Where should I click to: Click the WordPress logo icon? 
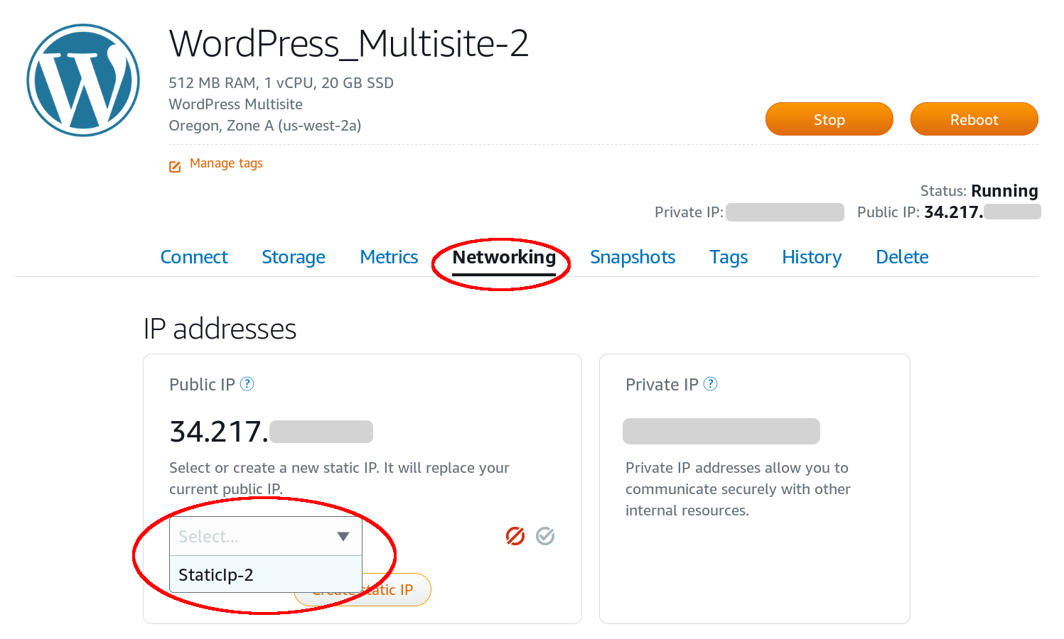[83, 80]
